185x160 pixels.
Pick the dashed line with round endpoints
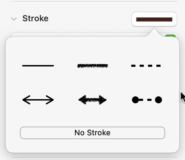147,100
